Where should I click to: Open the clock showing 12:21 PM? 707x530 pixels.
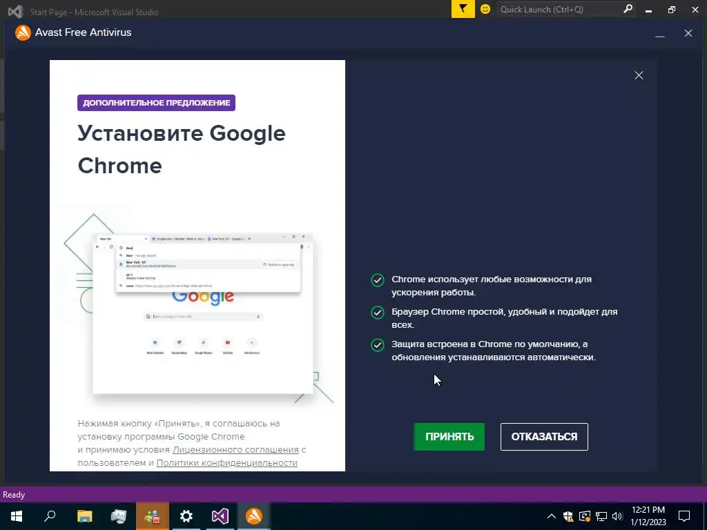click(648, 516)
